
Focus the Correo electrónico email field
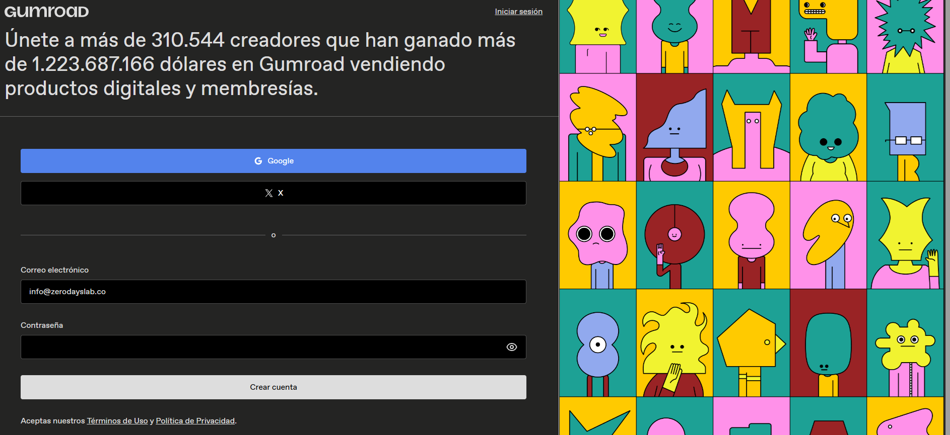[x=274, y=292]
